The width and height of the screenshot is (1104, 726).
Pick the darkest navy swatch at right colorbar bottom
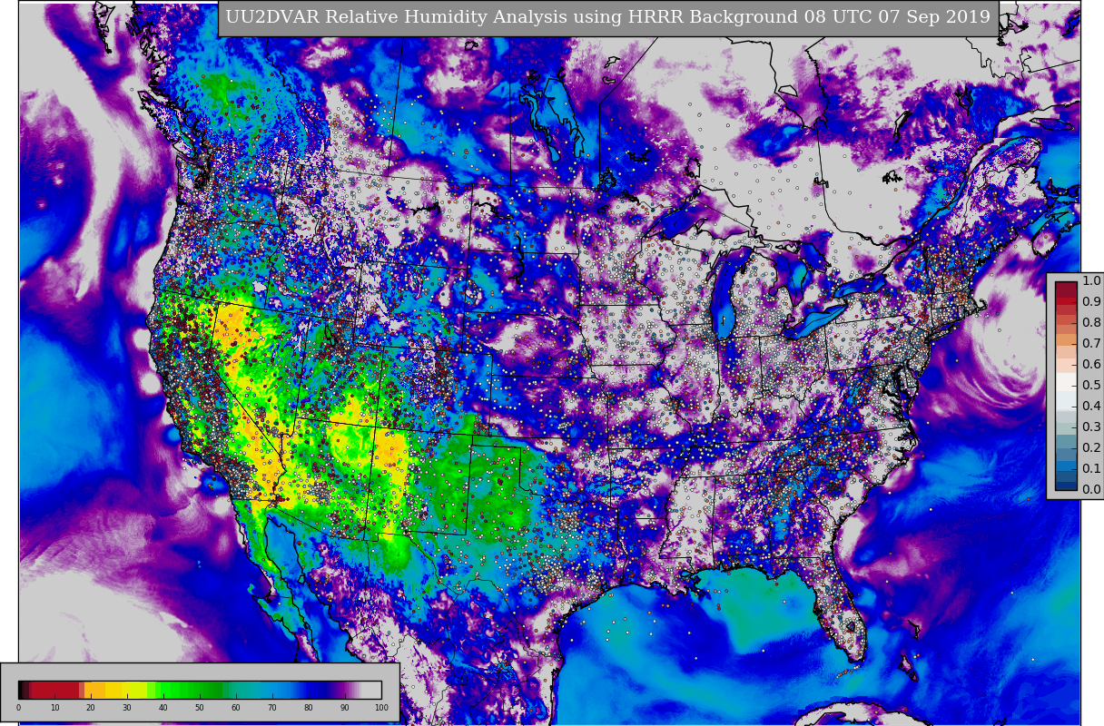[x=1066, y=485]
